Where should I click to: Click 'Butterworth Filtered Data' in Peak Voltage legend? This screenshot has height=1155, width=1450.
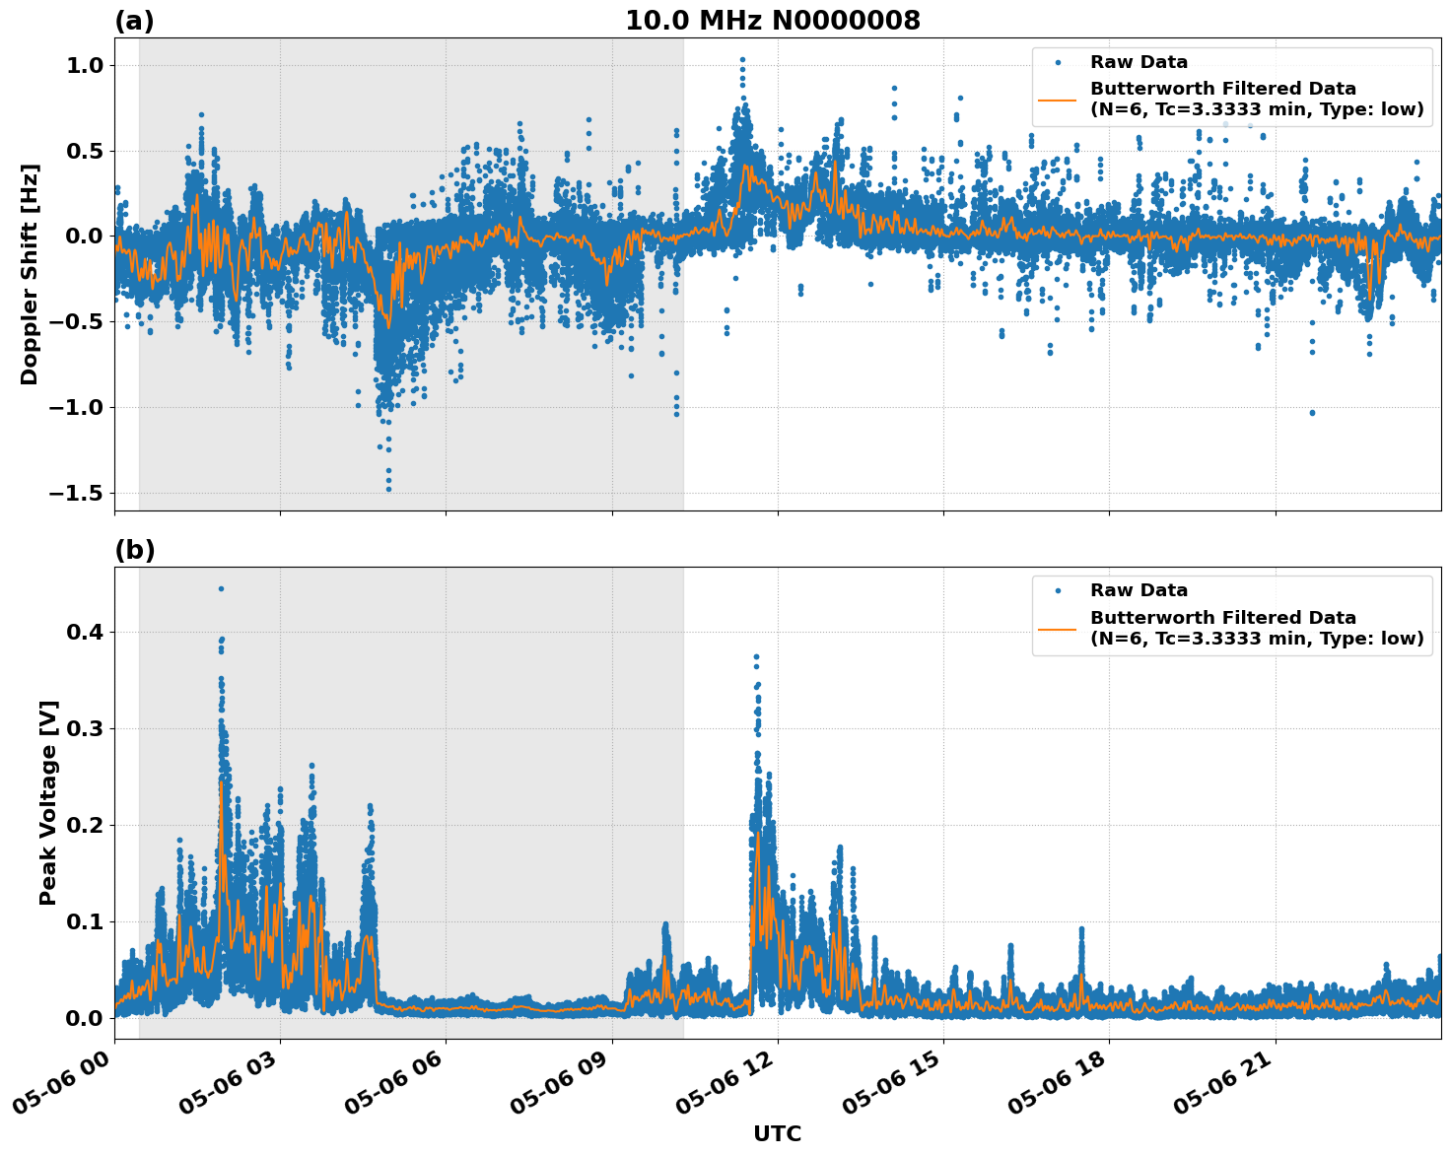[x=1222, y=617]
